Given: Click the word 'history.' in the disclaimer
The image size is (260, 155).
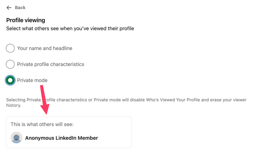Looking at the screenshot, I should pyautogui.click(x=14, y=105).
